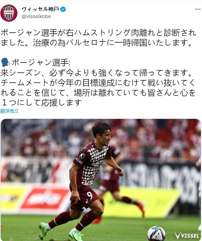This screenshot has height=241, width=202.
Task: Click the VISSEL watermark logo in photo
Action: [187, 235]
